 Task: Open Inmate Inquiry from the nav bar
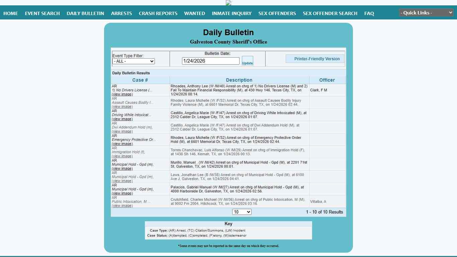232,13
